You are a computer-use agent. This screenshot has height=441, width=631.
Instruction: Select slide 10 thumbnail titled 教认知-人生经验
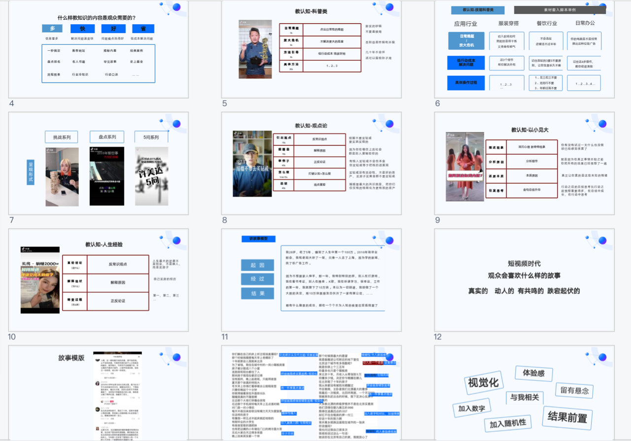[99, 280]
